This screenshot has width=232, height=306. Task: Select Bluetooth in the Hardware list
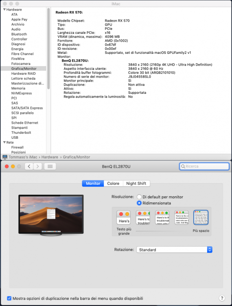coord(19,34)
